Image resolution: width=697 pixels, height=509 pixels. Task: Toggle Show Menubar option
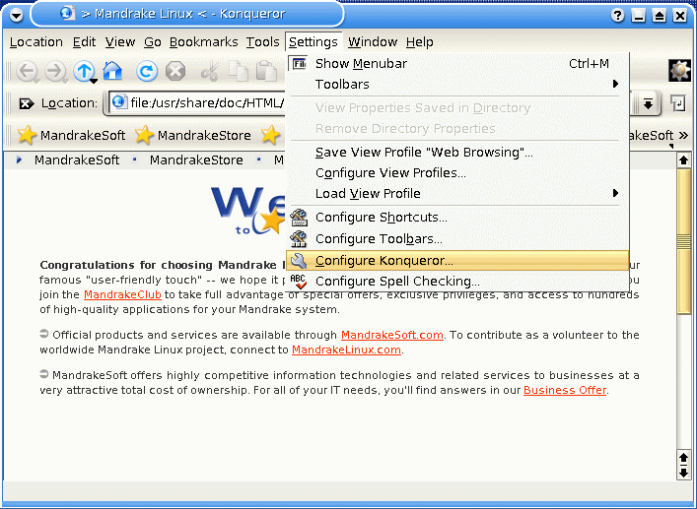pyautogui.click(x=361, y=64)
